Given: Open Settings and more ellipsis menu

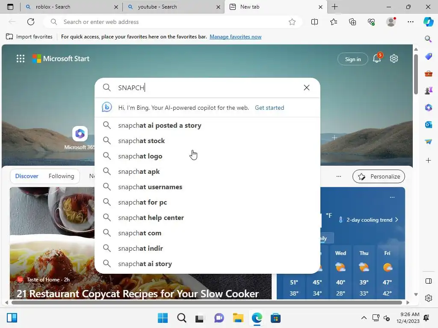Looking at the screenshot, I should tap(410, 22).
